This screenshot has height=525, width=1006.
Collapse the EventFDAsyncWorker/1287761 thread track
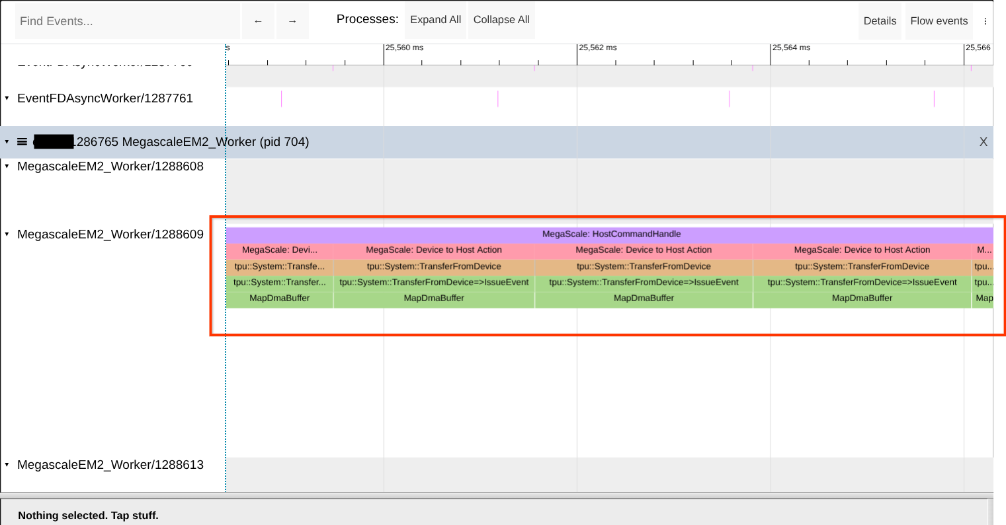tap(7, 98)
